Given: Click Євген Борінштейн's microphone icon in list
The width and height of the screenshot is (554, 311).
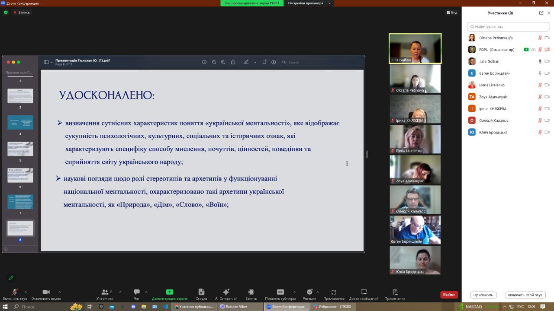Looking at the screenshot, I should point(540,73).
